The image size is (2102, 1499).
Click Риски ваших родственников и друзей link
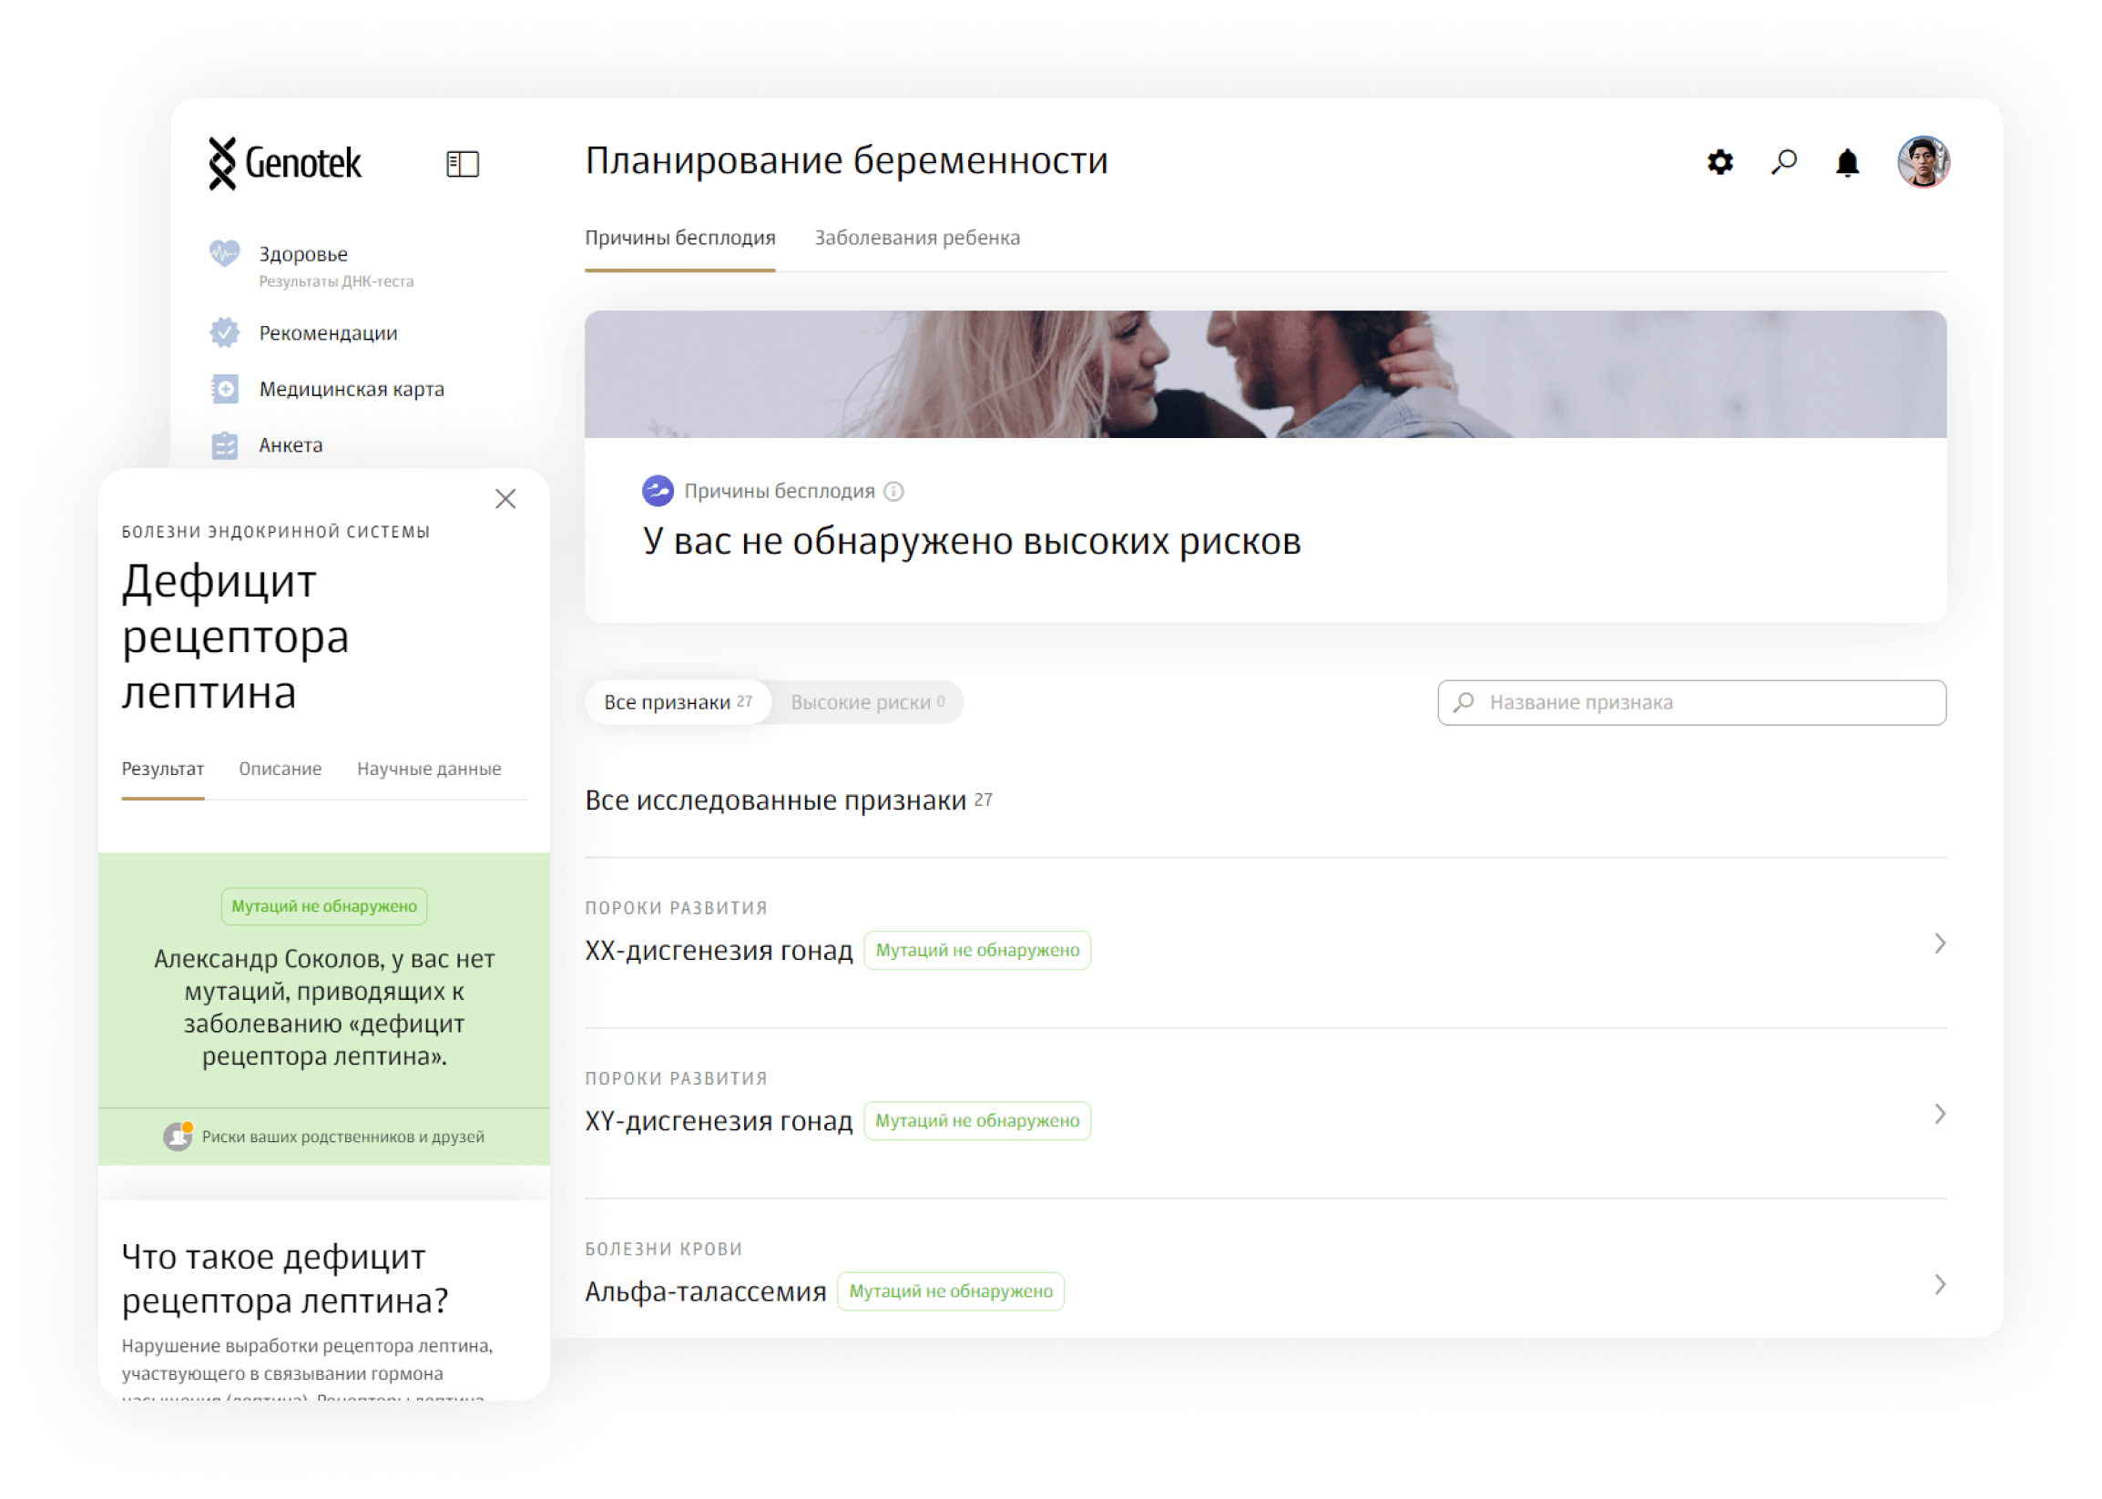342,1137
